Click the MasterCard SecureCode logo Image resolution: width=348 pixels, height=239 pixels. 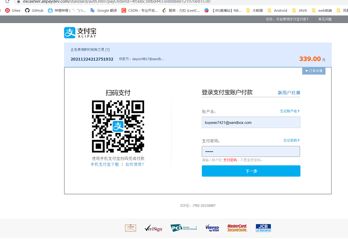coord(237,228)
